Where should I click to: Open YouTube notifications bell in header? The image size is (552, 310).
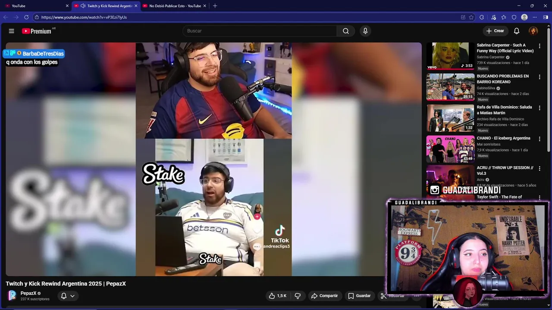(517, 31)
